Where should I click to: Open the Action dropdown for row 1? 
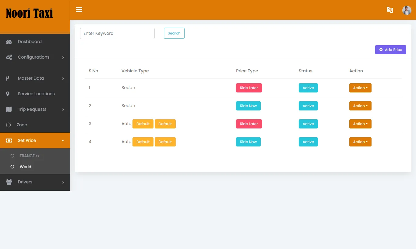360,88
